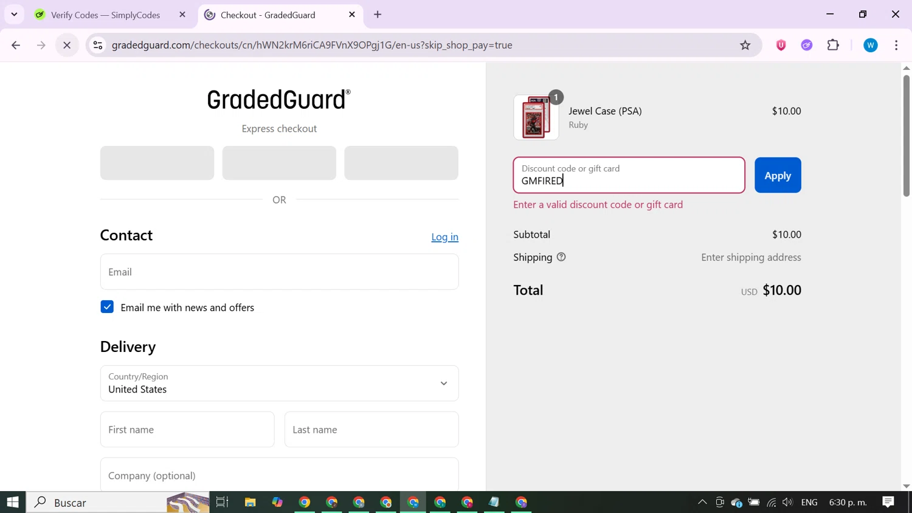Click the Email input field
The width and height of the screenshot is (912, 513).
point(279,272)
